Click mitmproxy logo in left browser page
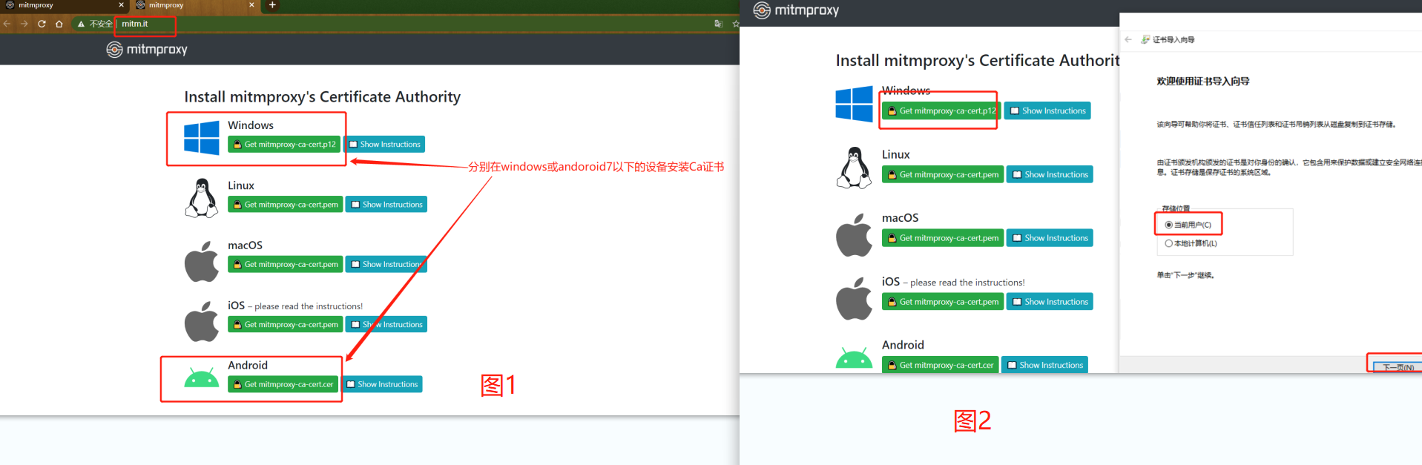Viewport: 1422px width, 465px height. click(147, 50)
